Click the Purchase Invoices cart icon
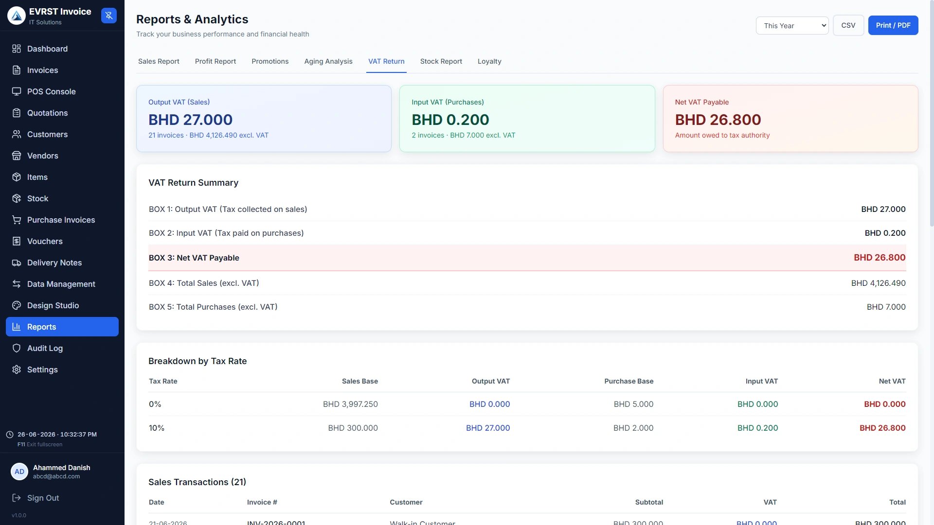The height and width of the screenshot is (525, 934). (17, 220)
